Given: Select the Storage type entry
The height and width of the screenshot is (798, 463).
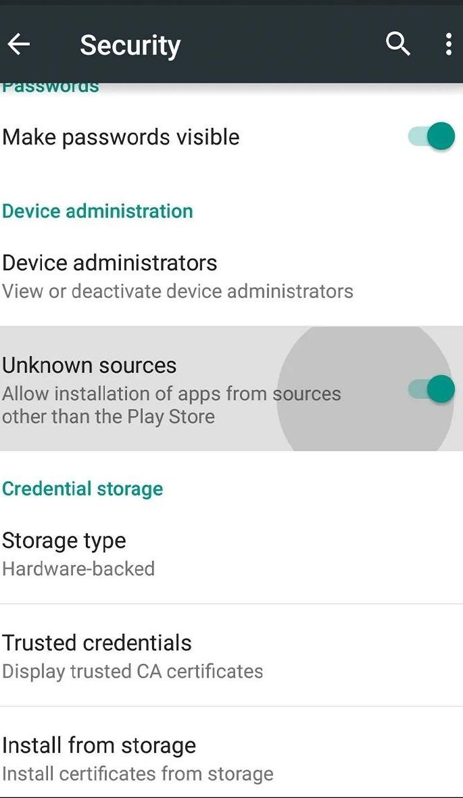Looking at the screenshot, I should coord(64,541).
